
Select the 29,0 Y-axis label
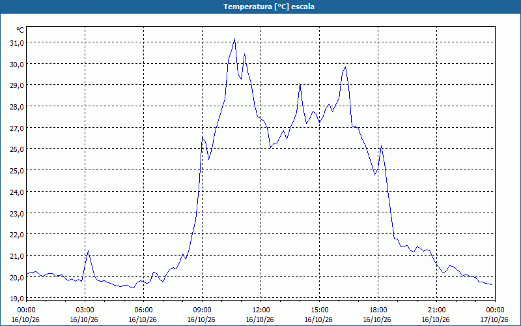click(x=17, y=85)
